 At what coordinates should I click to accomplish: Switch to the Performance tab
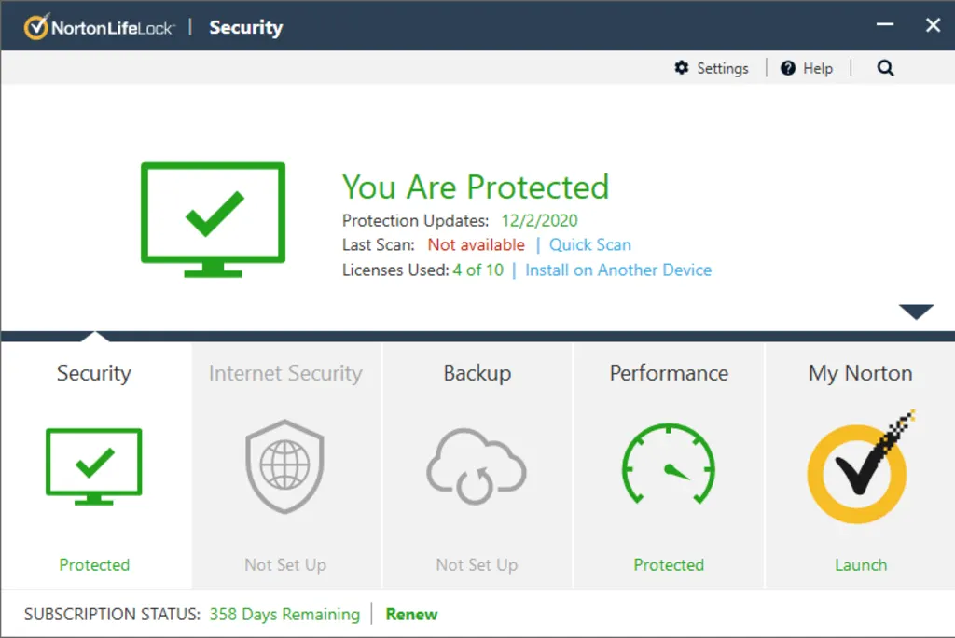pos(668,373)
